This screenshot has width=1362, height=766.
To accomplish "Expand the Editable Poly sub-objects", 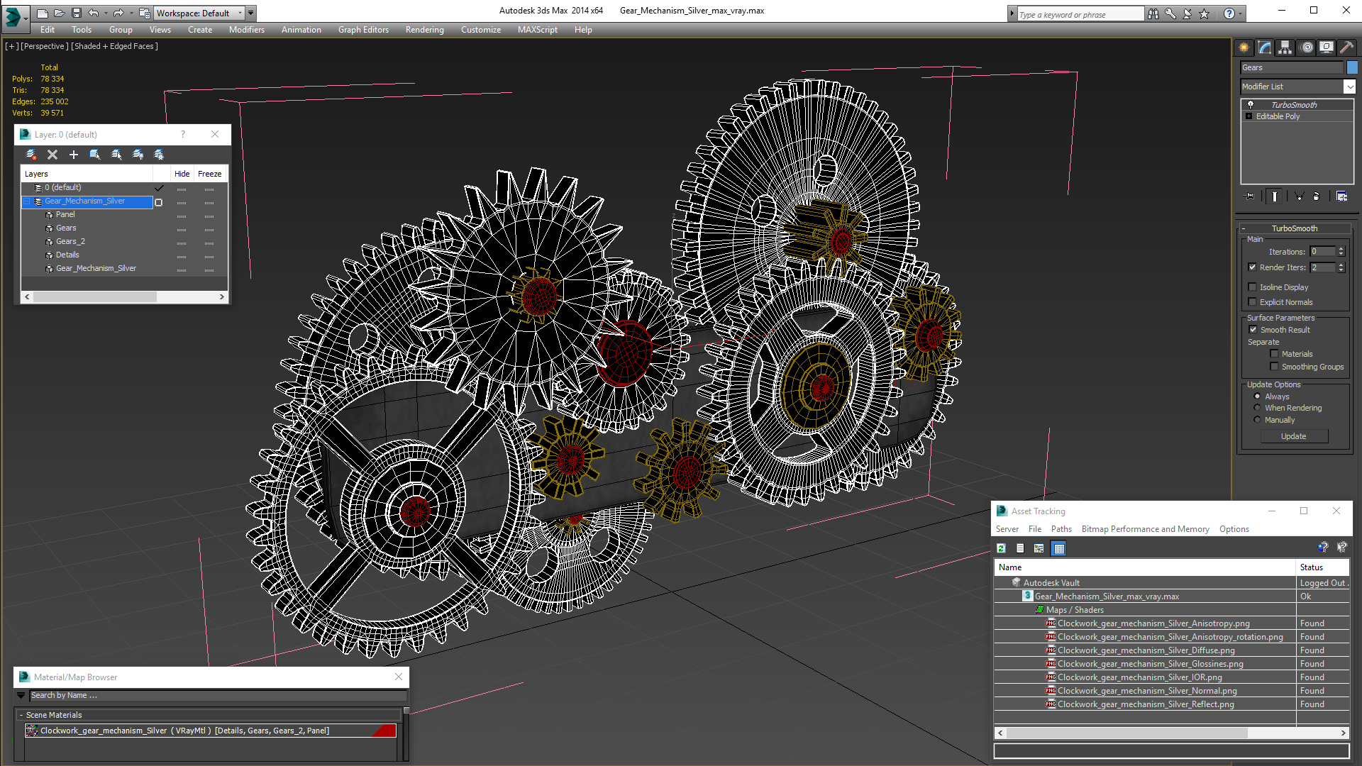I will tap(1248, 116).
